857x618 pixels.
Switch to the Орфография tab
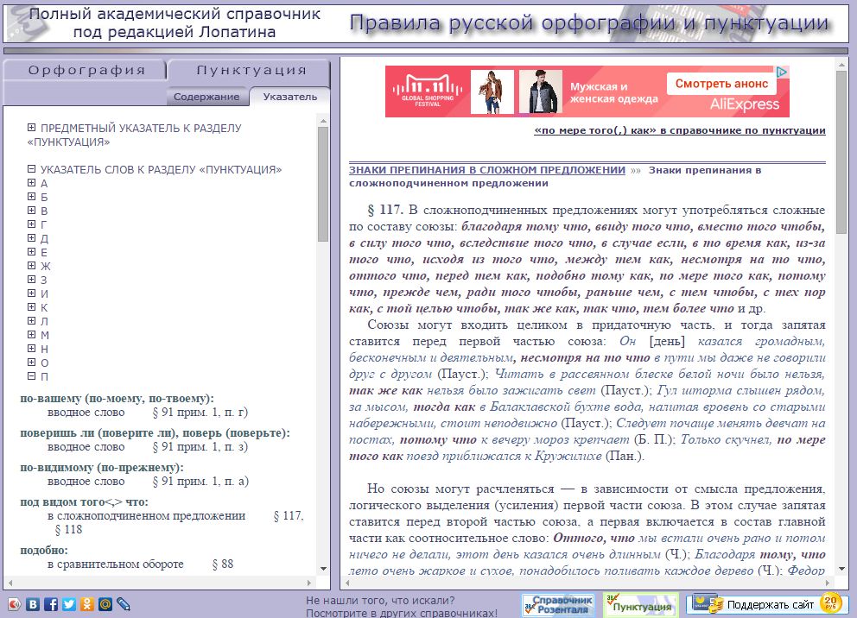point(86,71)
